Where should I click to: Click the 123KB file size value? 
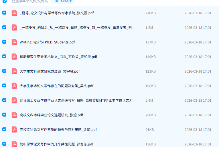point(151,71)
